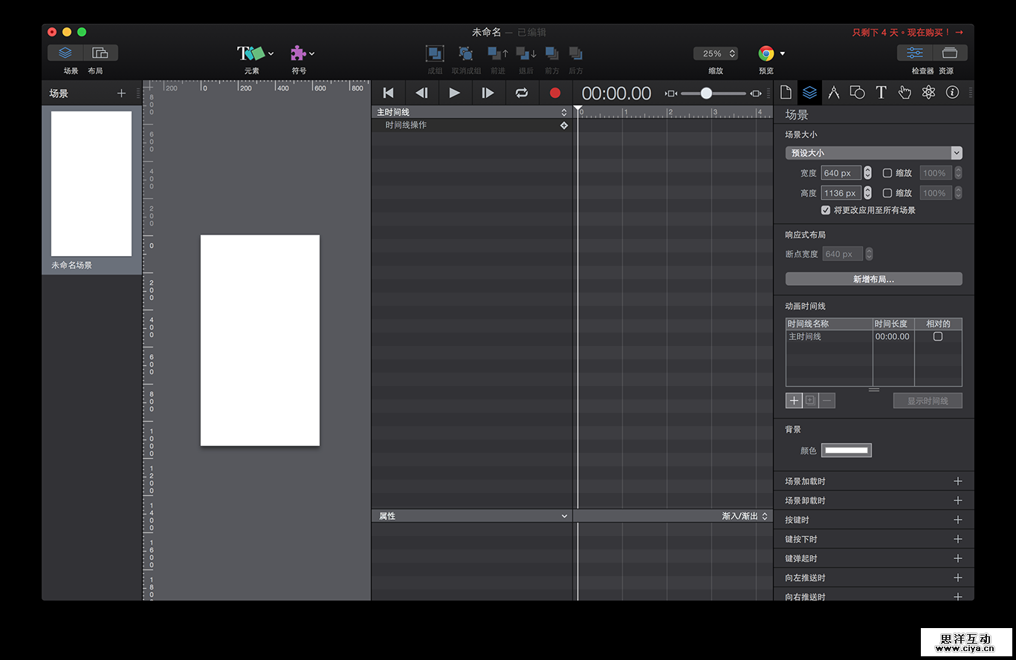Open the Actions inspector hand tab
This screenshot has width=1016, height=660.
point(905,93)
